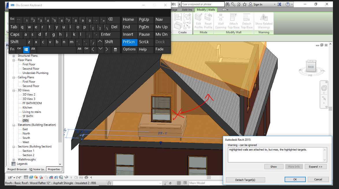Open the Steering Wheels navigation icon
The height and width of the screenshot is (189, 339).
point(324,88)
